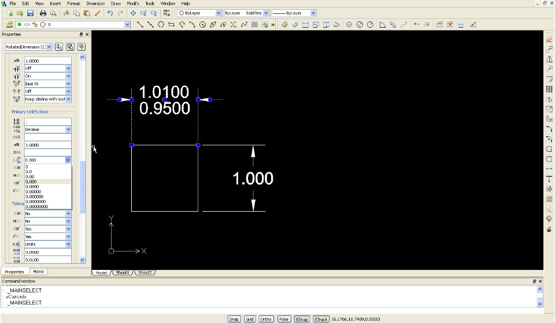Screen dimensions: 555x323
Task: Select the Circle draw tool
Action: pos(202,24)
